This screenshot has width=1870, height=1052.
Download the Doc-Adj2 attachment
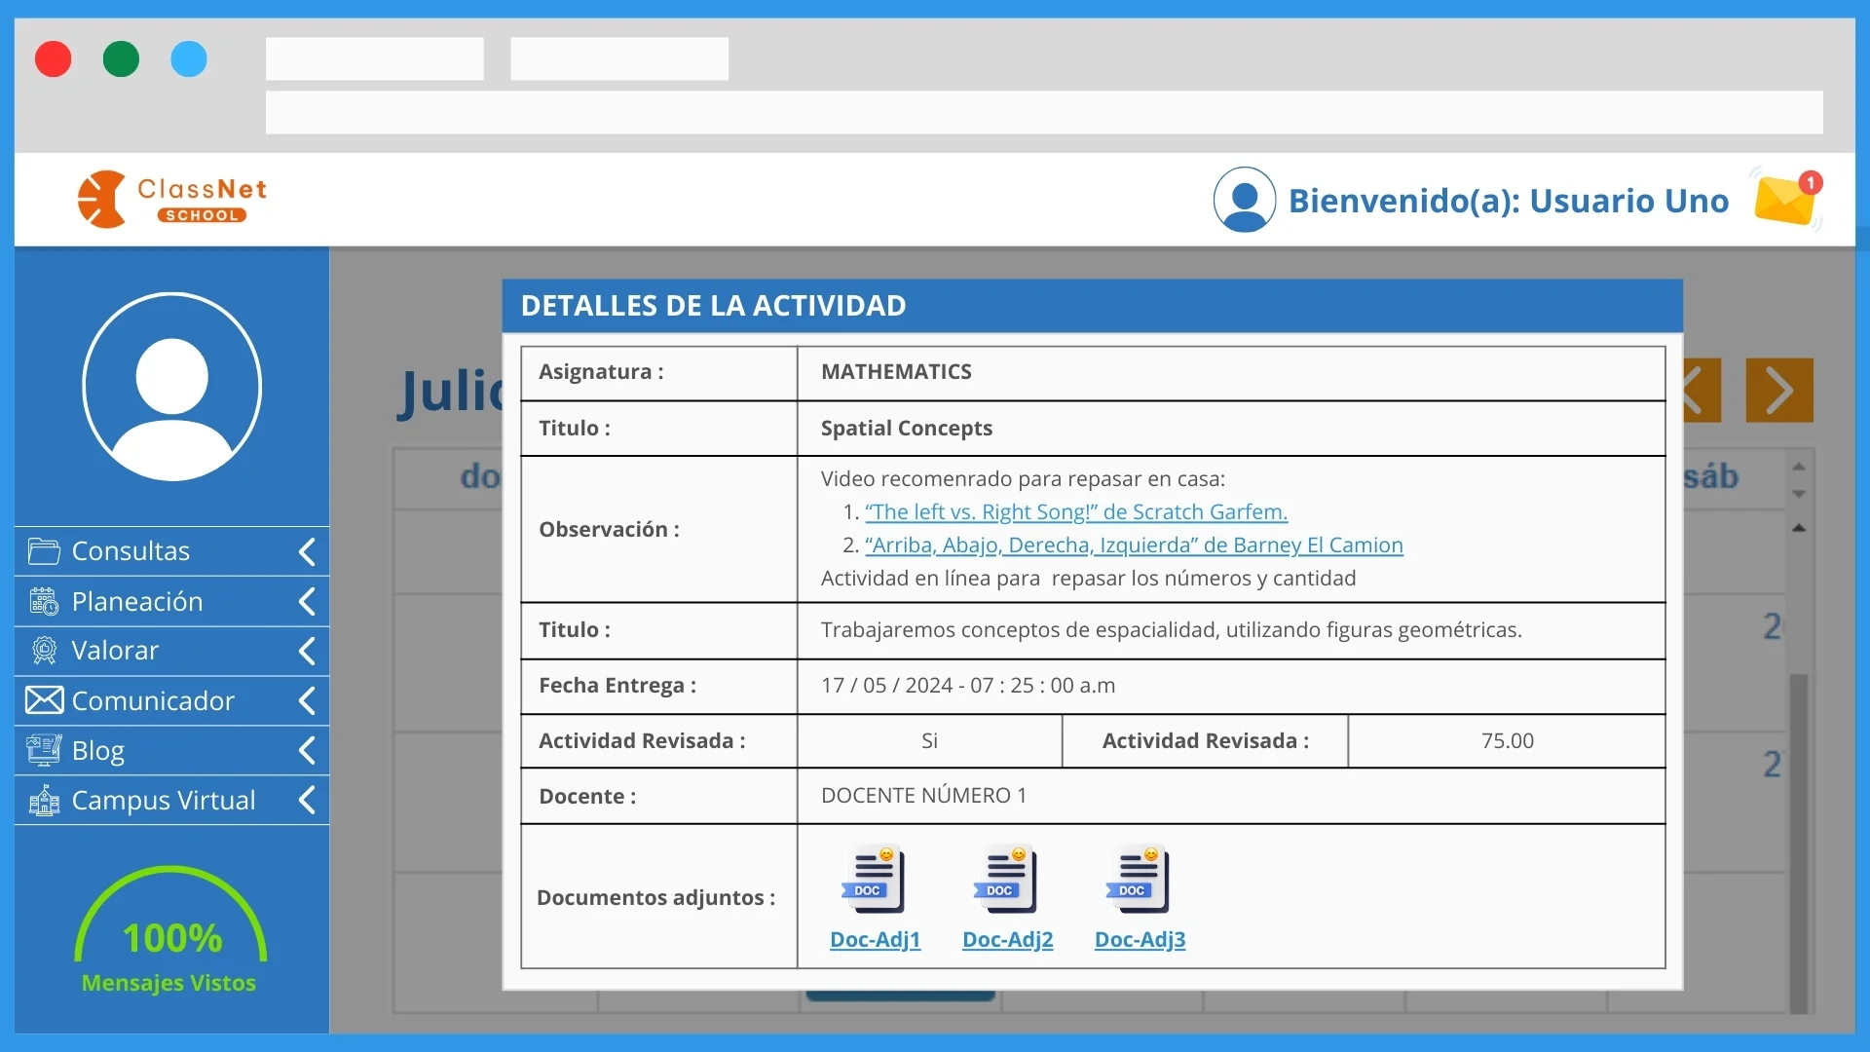[1006, 939]
